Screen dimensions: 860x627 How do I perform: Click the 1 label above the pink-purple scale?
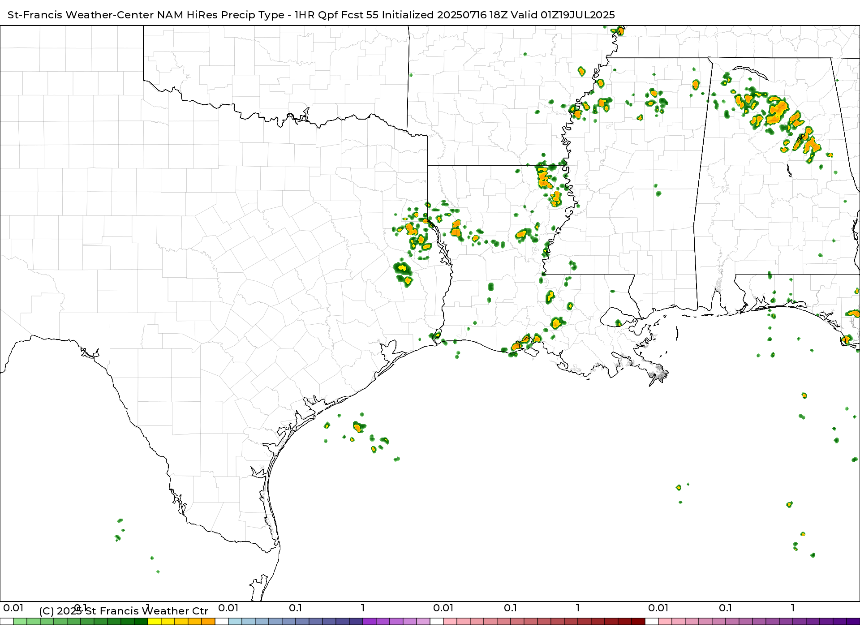tap(793, 608)
